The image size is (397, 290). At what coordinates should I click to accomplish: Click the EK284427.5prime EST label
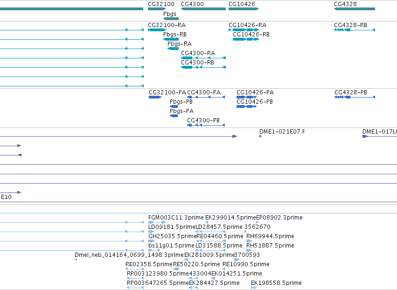click(214, 283)
